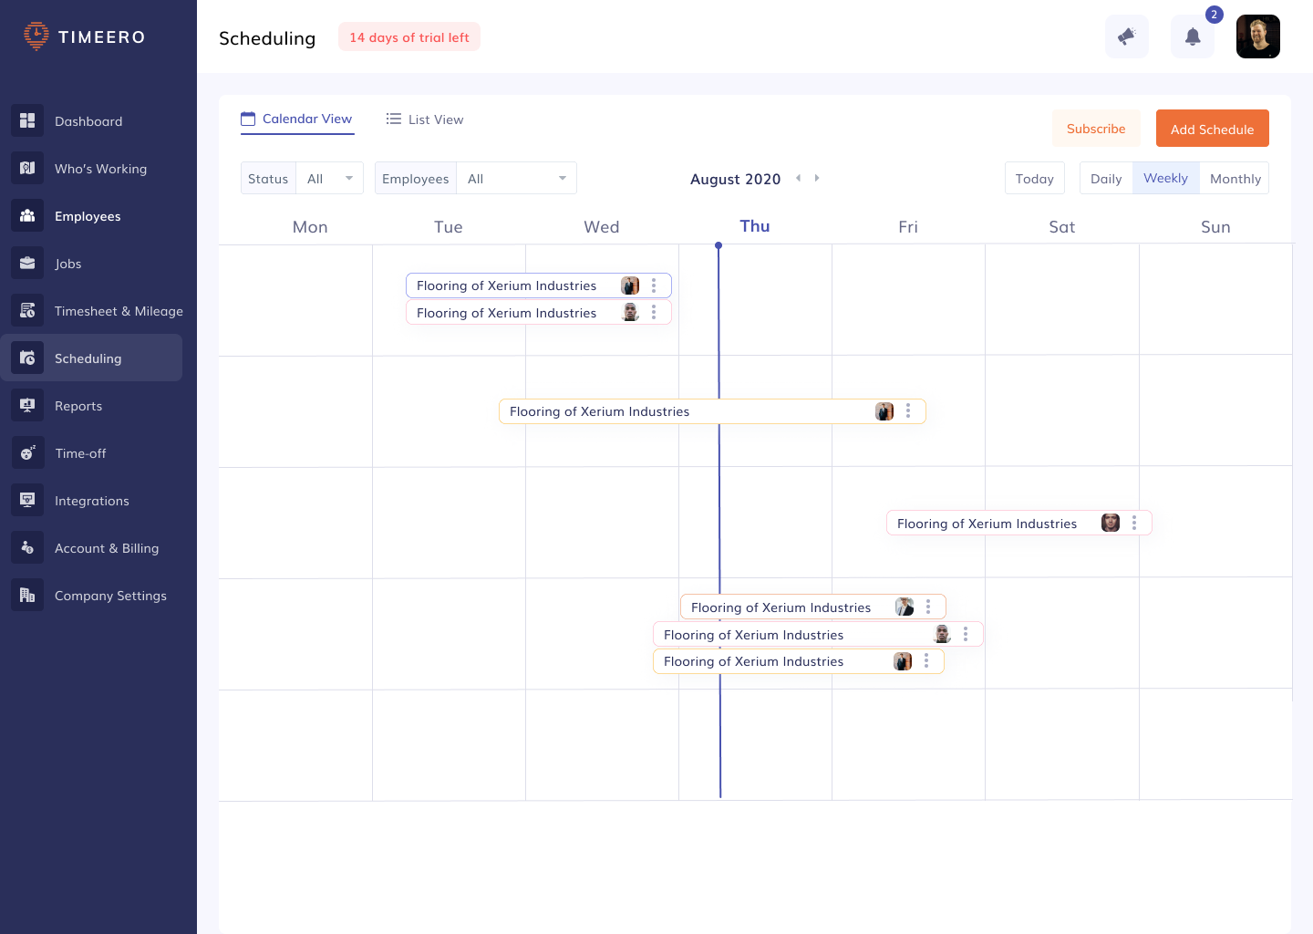Click Timesheet & Mileage icon
Image resolution: width=1313 pixels, height=934 pixels.
pyautogui.click(x=27, y=310)
